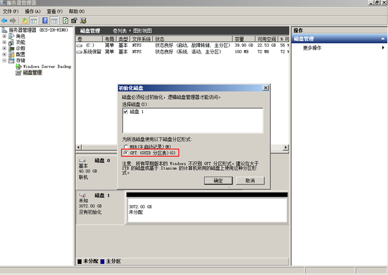Click the (C:) volume drive icon

tap(80, 46)
